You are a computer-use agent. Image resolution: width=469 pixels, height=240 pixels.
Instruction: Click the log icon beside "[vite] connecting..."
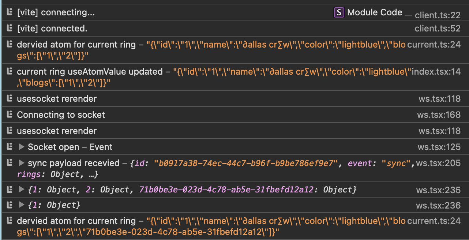9,12
